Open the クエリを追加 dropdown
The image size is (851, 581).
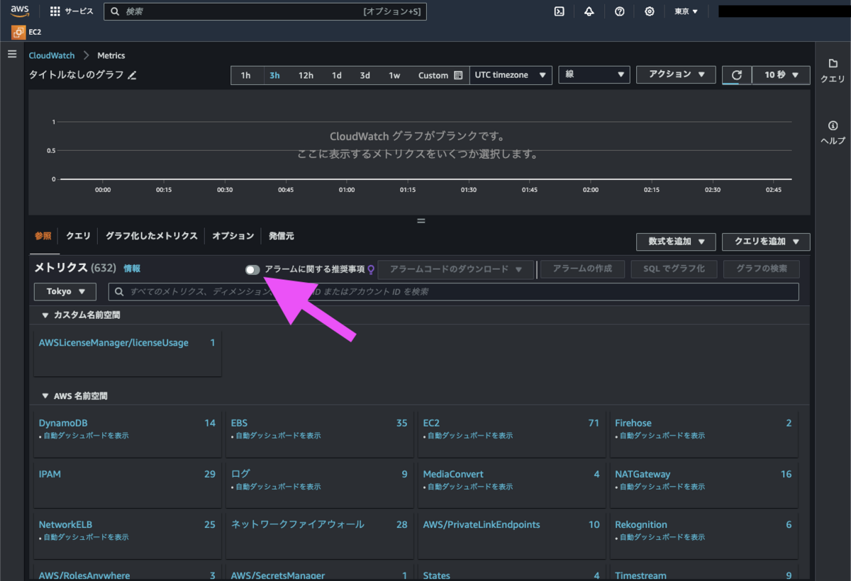[x=766, y=242]
